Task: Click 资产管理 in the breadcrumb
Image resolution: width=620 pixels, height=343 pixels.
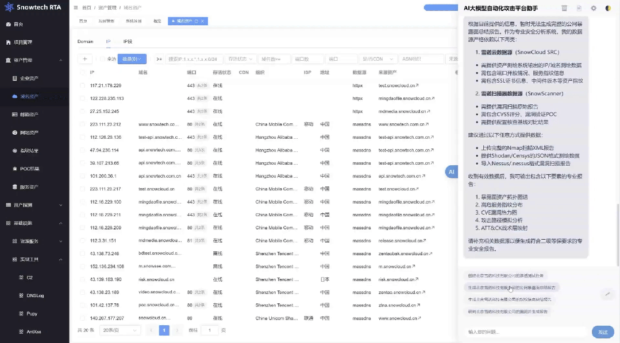Action: pyautogui.click(x=107, y=7)
